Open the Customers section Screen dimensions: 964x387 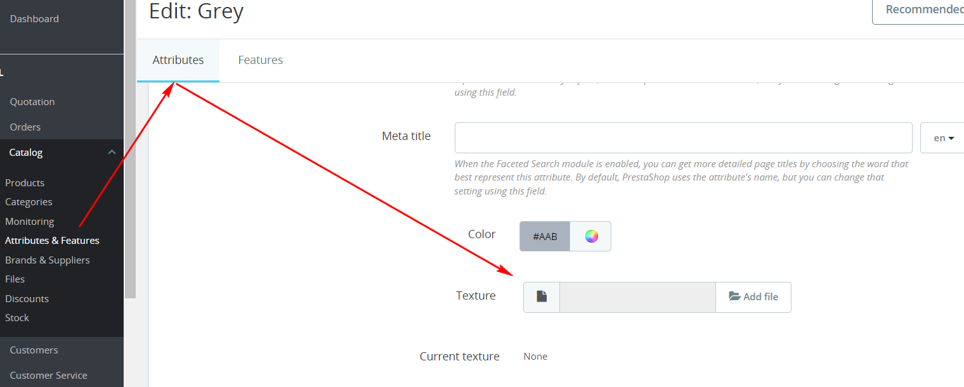click(x=34, y=350)
